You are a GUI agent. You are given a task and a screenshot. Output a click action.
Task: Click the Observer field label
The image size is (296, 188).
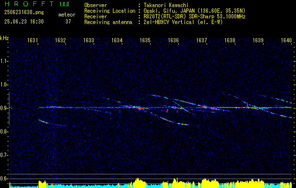click(x=96, y=5)
